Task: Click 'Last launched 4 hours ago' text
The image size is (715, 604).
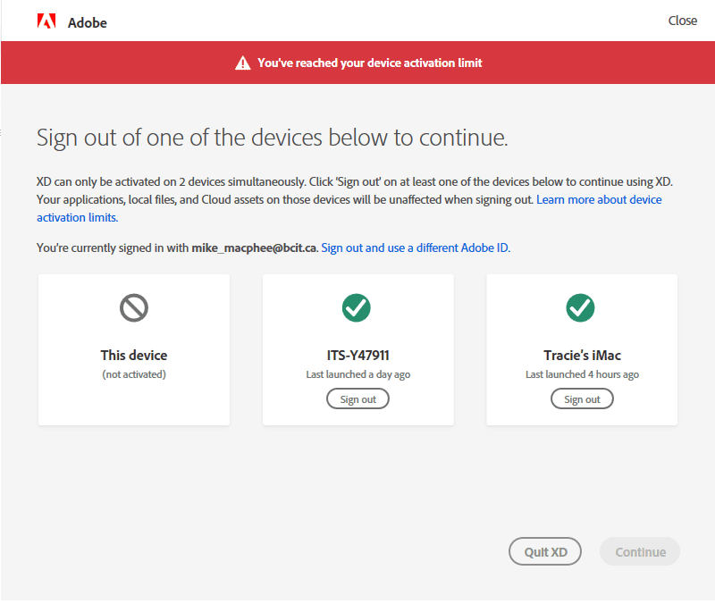Action: pyautogui.click(x=582, y=374)
